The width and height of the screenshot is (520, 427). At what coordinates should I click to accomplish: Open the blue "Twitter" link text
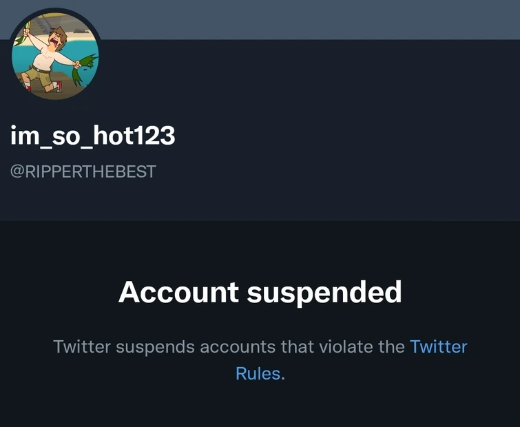[438, 346]
